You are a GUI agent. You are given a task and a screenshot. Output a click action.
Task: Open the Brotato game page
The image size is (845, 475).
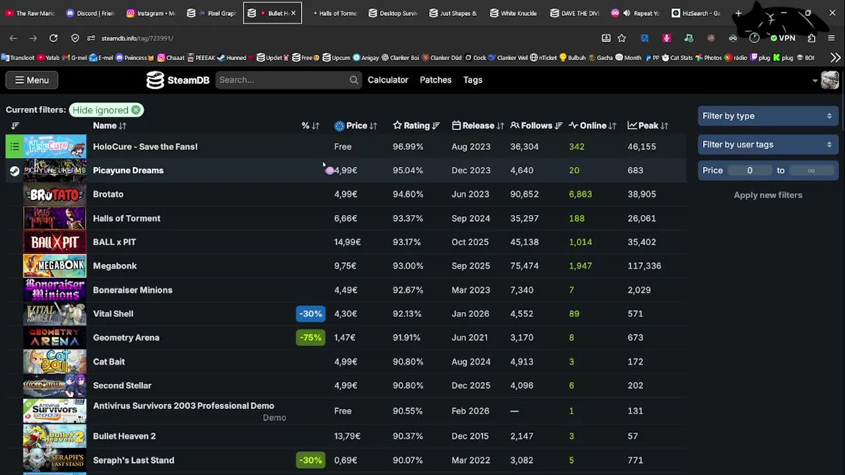(x=108, y=194)
